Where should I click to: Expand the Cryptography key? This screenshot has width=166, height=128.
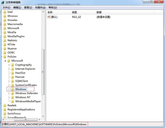click(9, 65)
